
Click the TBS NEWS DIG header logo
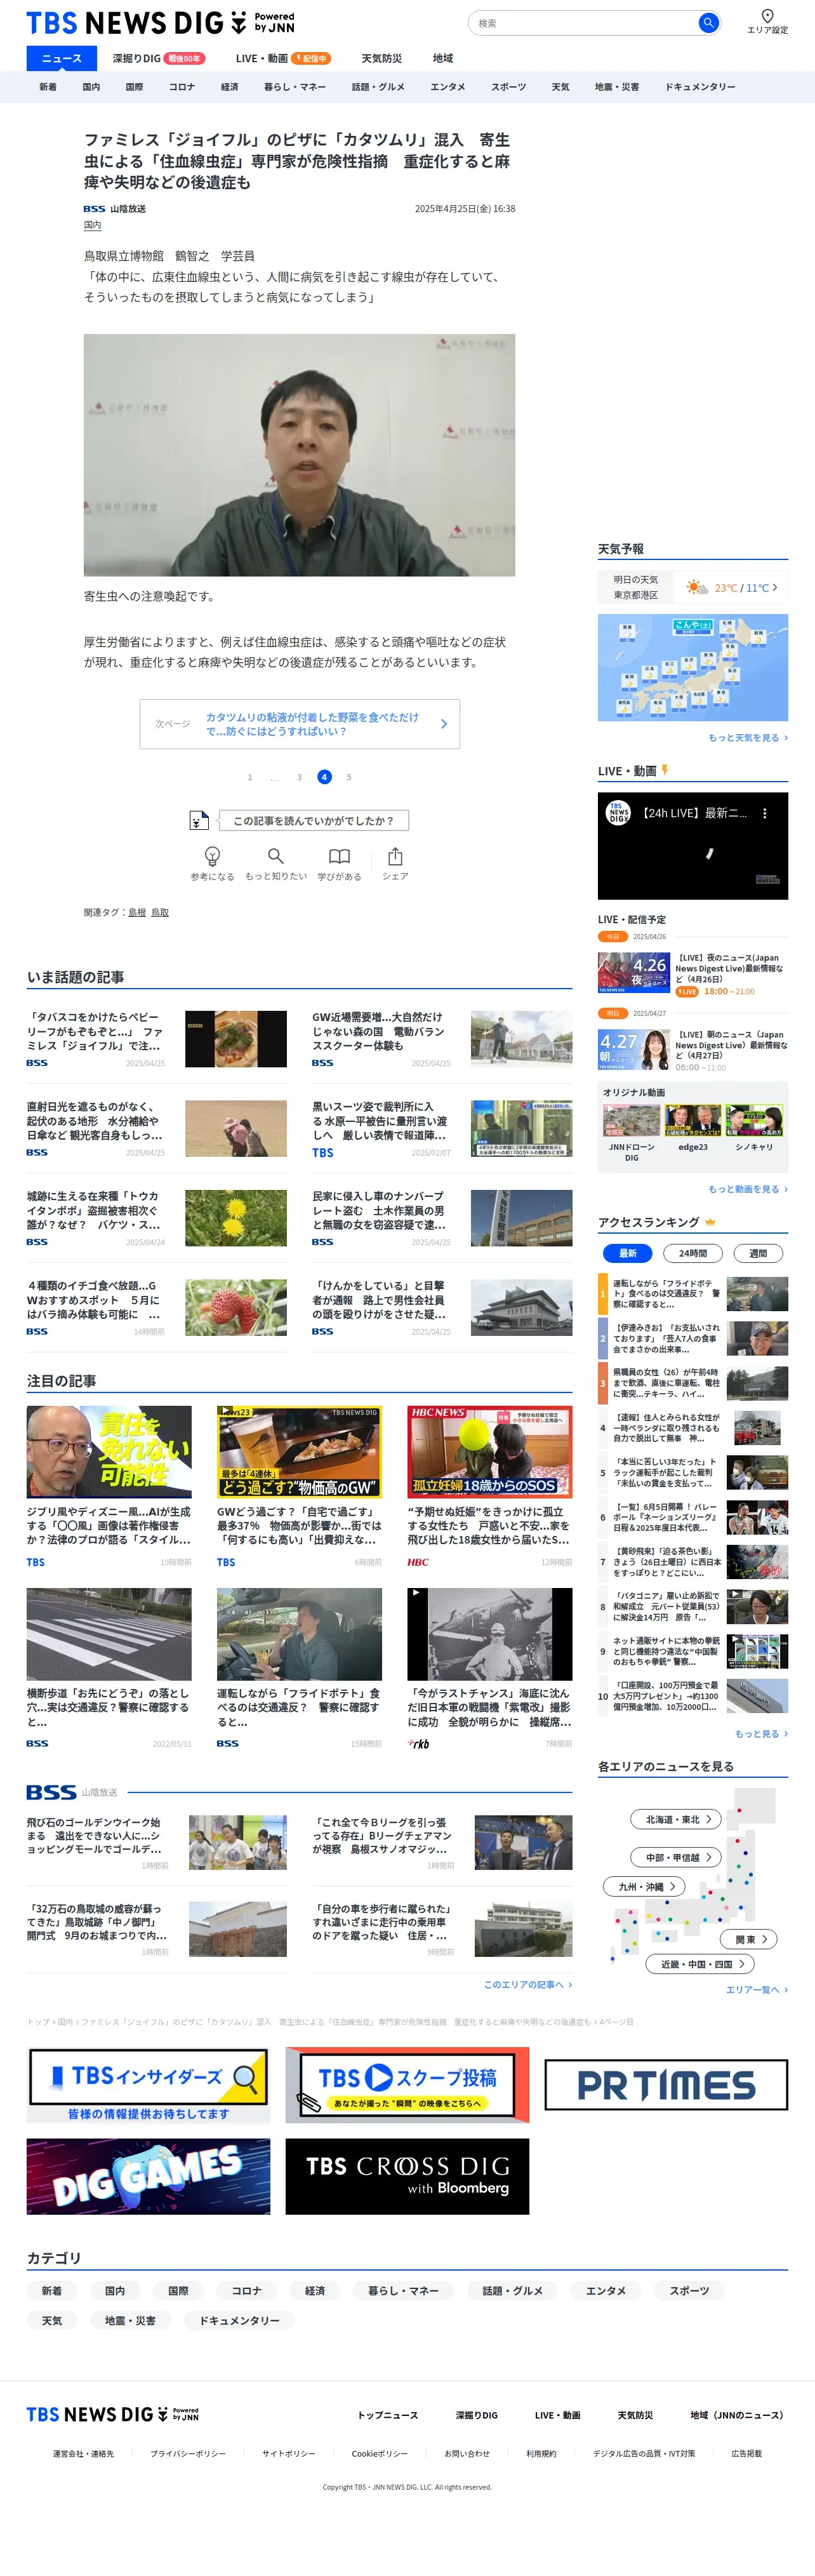pyautogui.click(x=160, y=22)
